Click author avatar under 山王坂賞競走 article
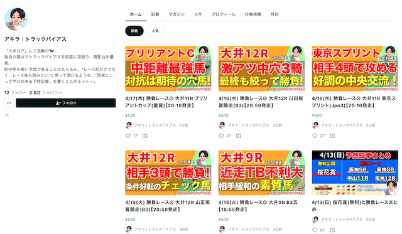The image size is (402, 234). click(128, 229)
